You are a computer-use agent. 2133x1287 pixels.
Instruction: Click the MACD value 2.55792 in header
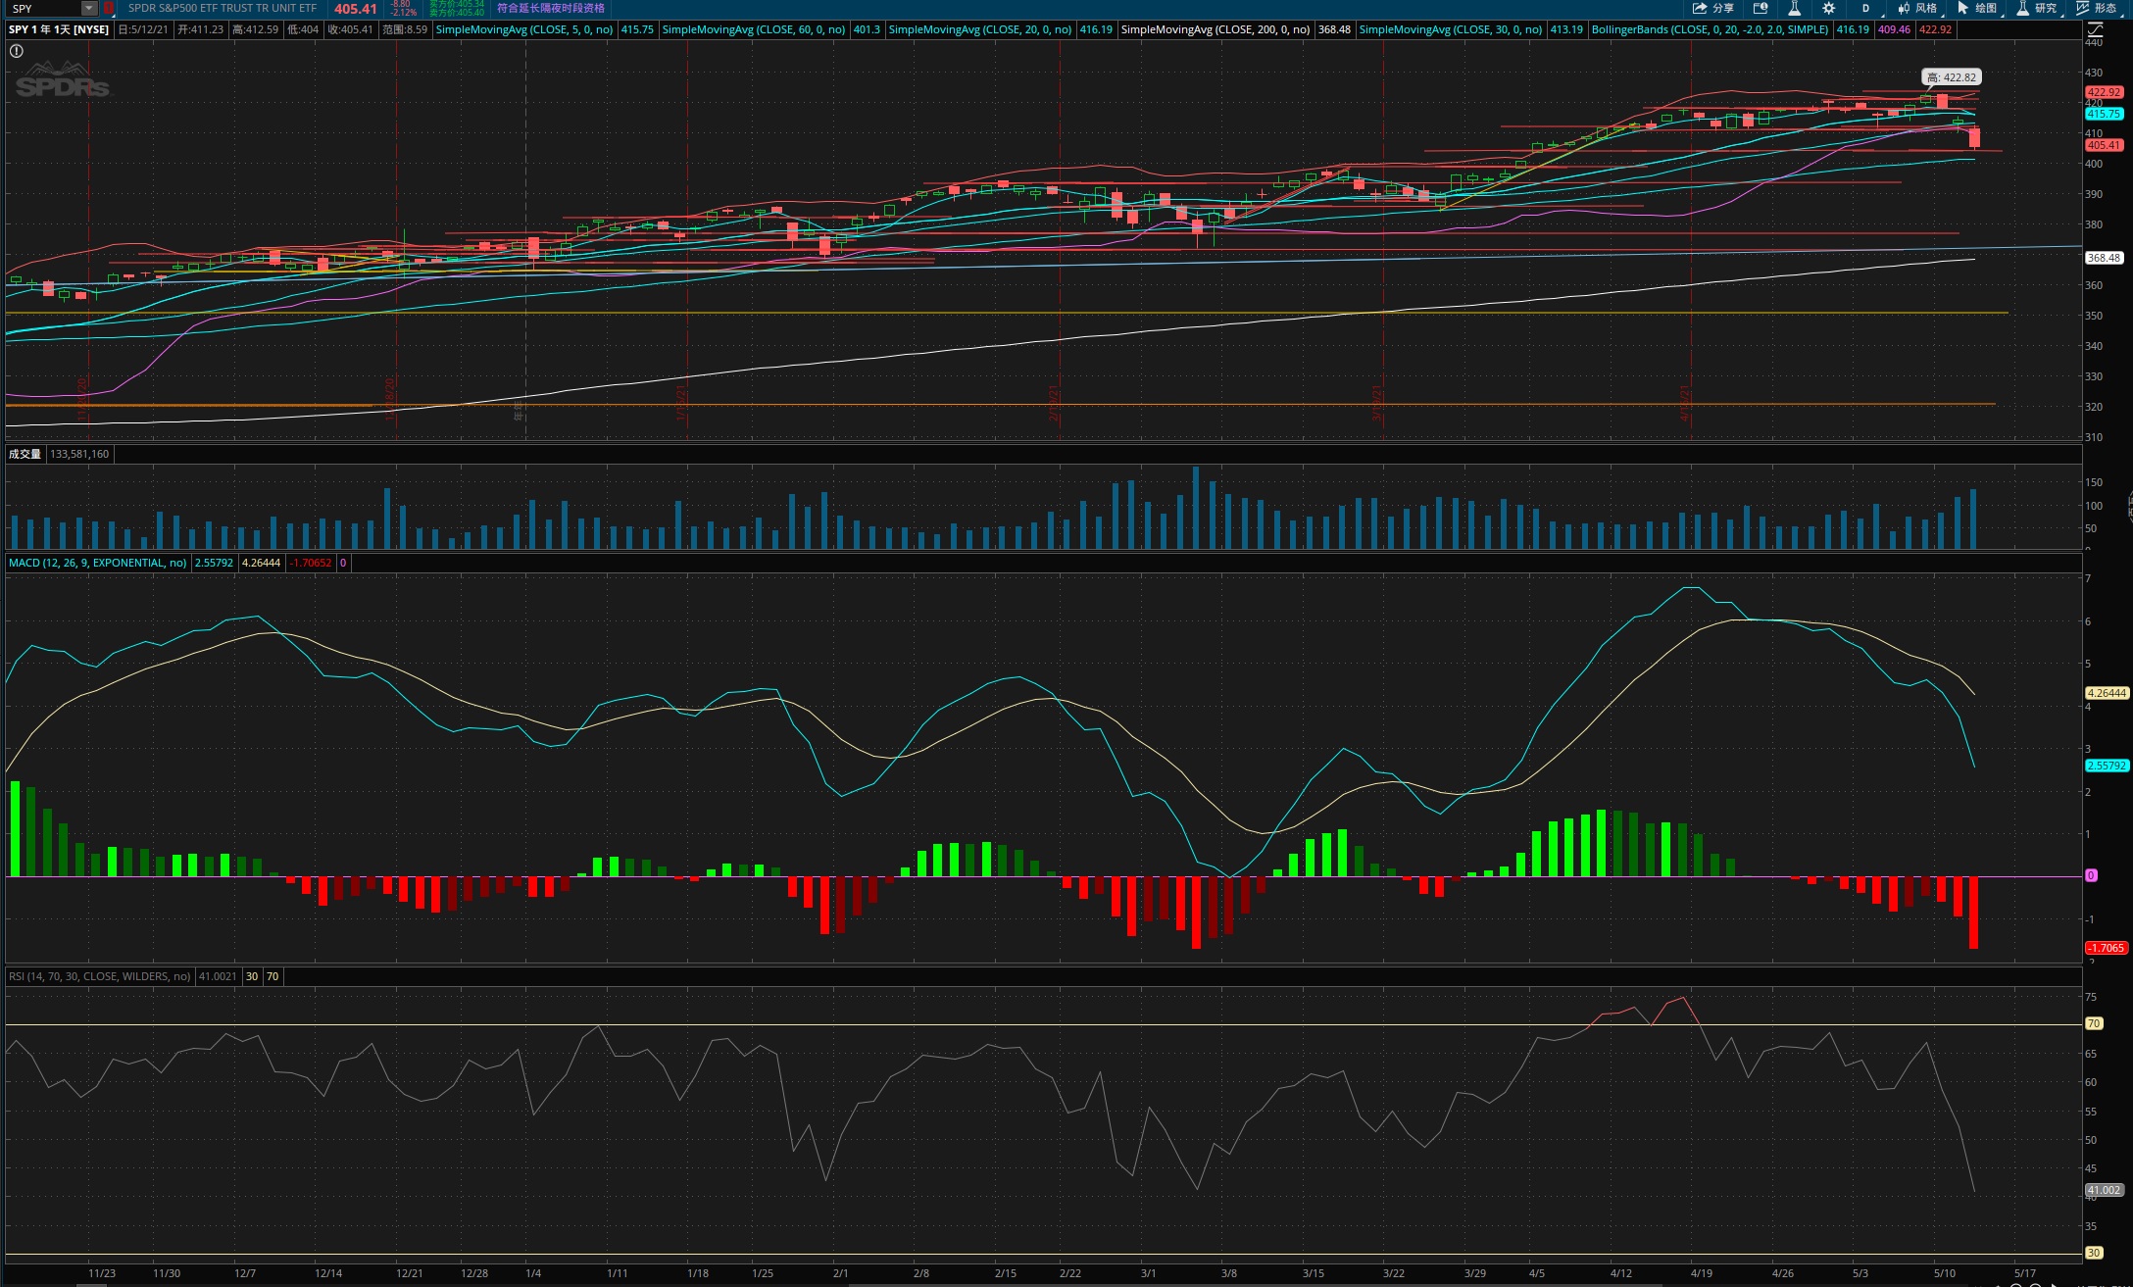tap(214, 563)
